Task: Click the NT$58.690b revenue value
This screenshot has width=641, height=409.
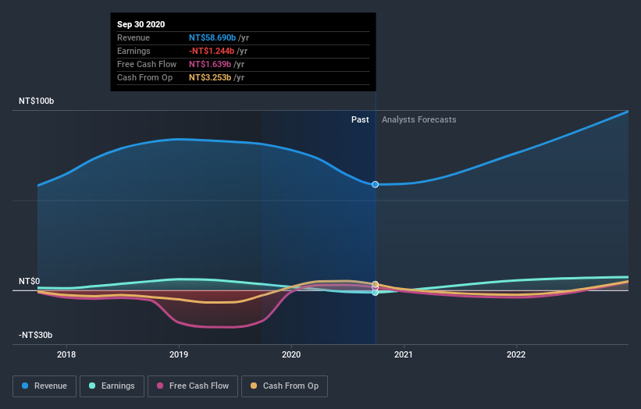Action: (212, 37)
